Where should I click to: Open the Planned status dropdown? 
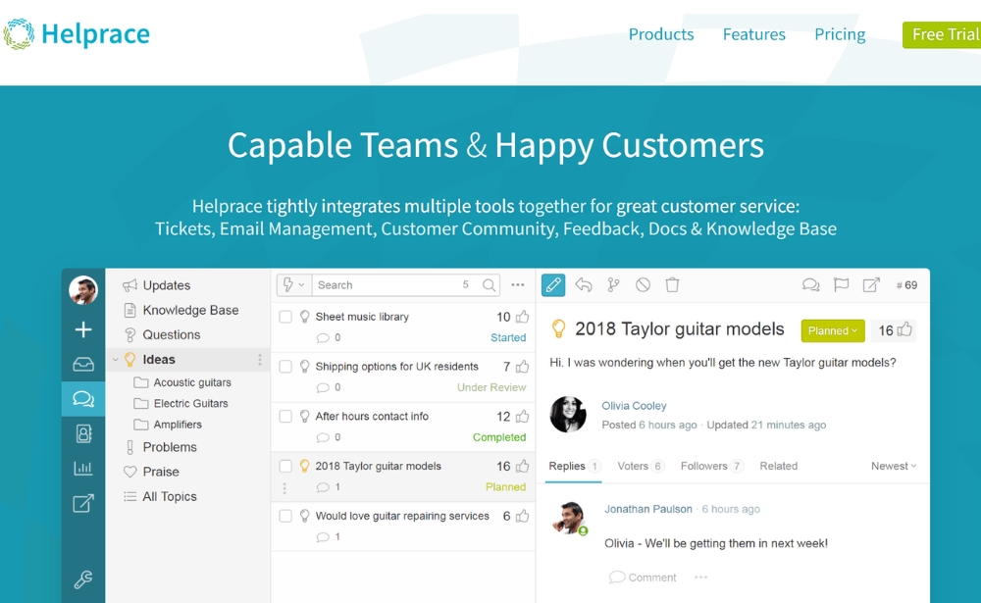pos(832,330)
